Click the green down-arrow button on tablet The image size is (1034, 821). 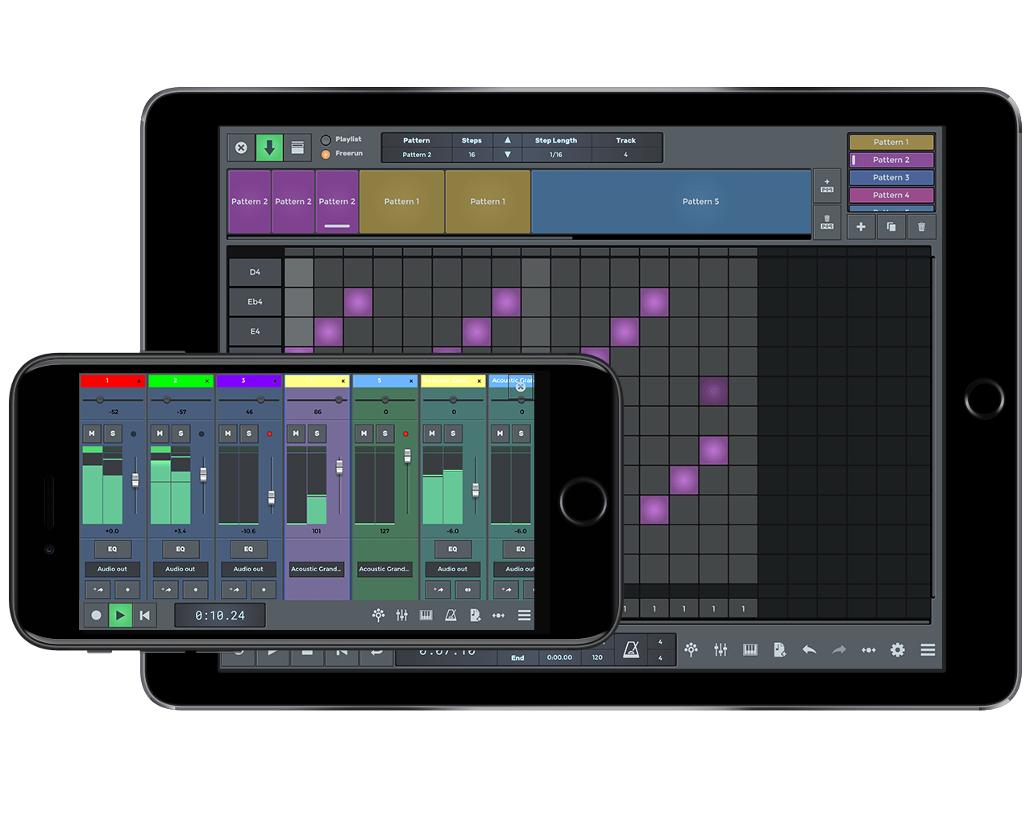click(x=269, y=147)
